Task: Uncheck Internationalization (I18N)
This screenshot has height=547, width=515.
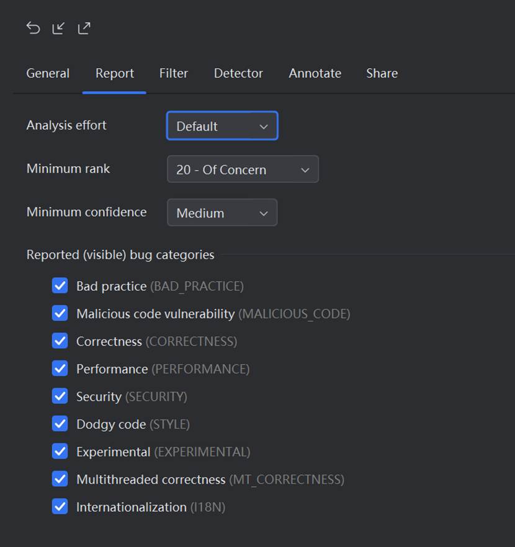Action: coord(60,506)
